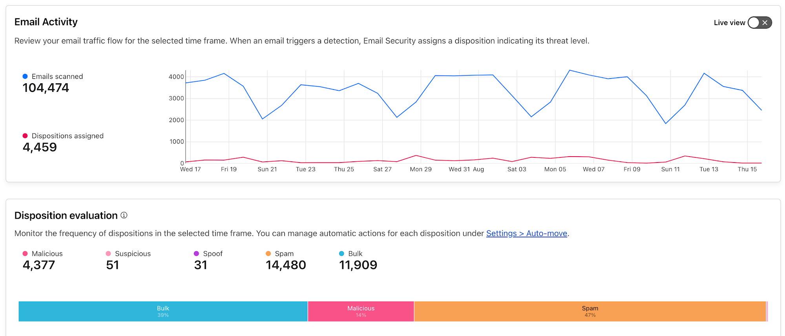Click the 3000 y-axis label
The height and width of the screenshot is (336, 785).
(176, 99)
